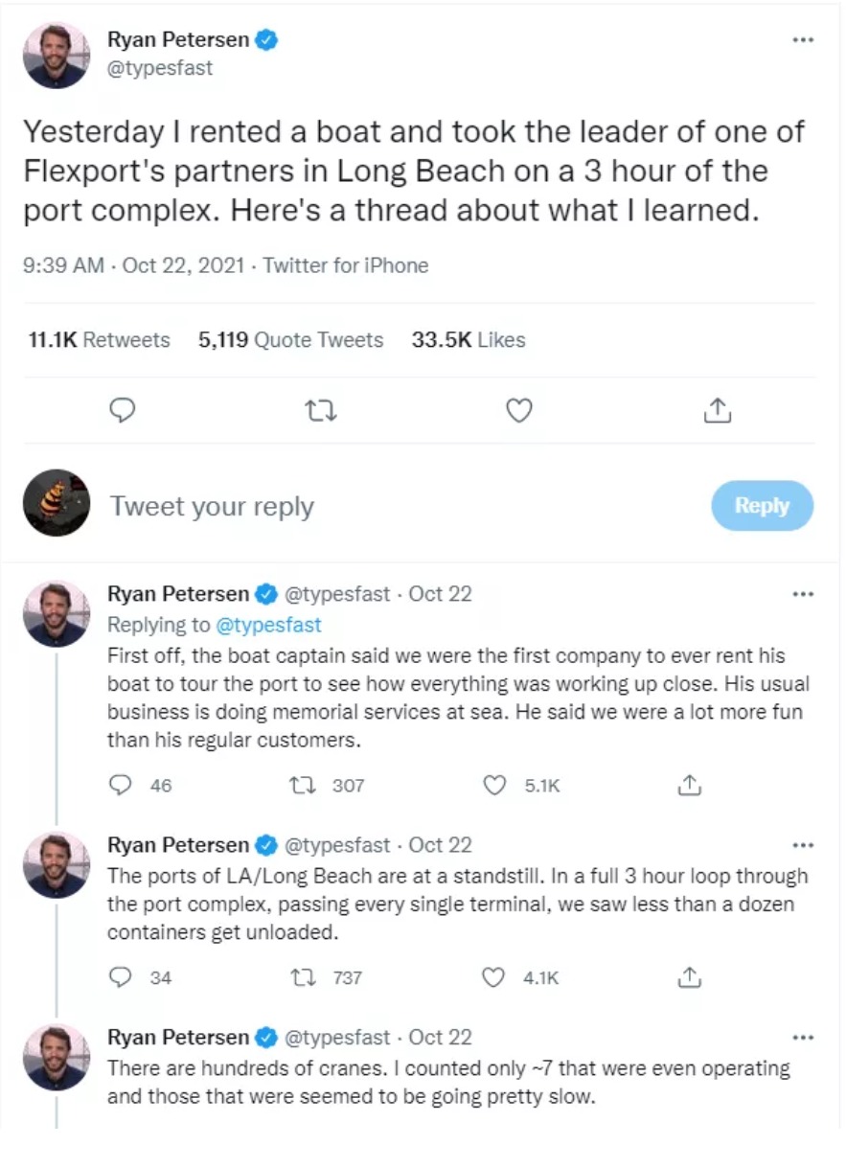Screen dimensions: 846x1168
Task: View the 5,119 Quote Tweets
Action: [290, 340]
